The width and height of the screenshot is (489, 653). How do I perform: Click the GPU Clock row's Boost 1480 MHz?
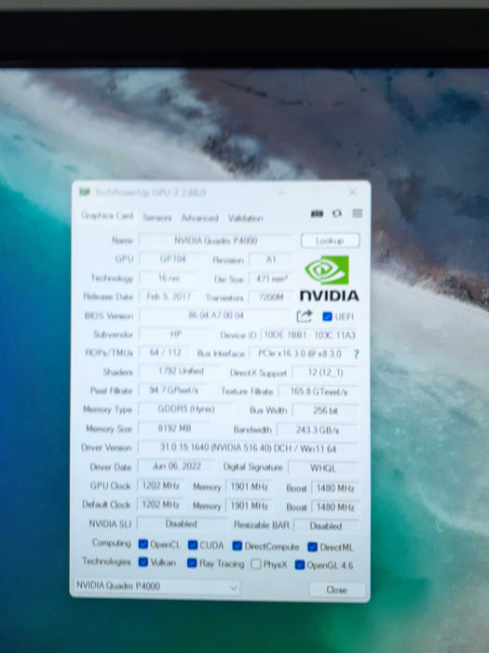335,488
